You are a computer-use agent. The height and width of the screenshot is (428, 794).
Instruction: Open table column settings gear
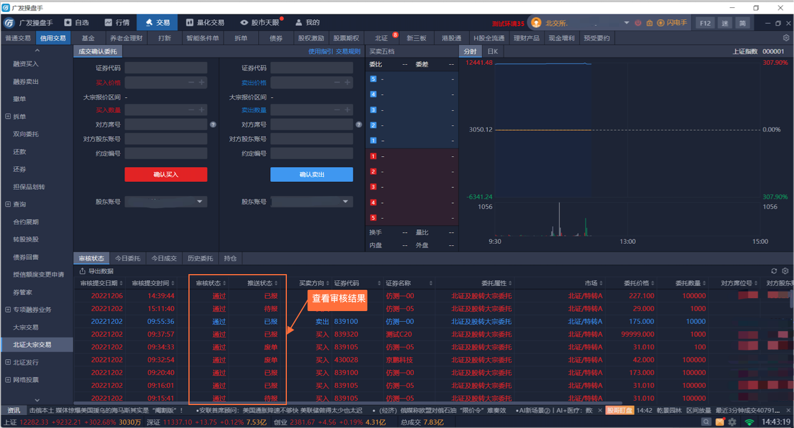tap(786, 271)
